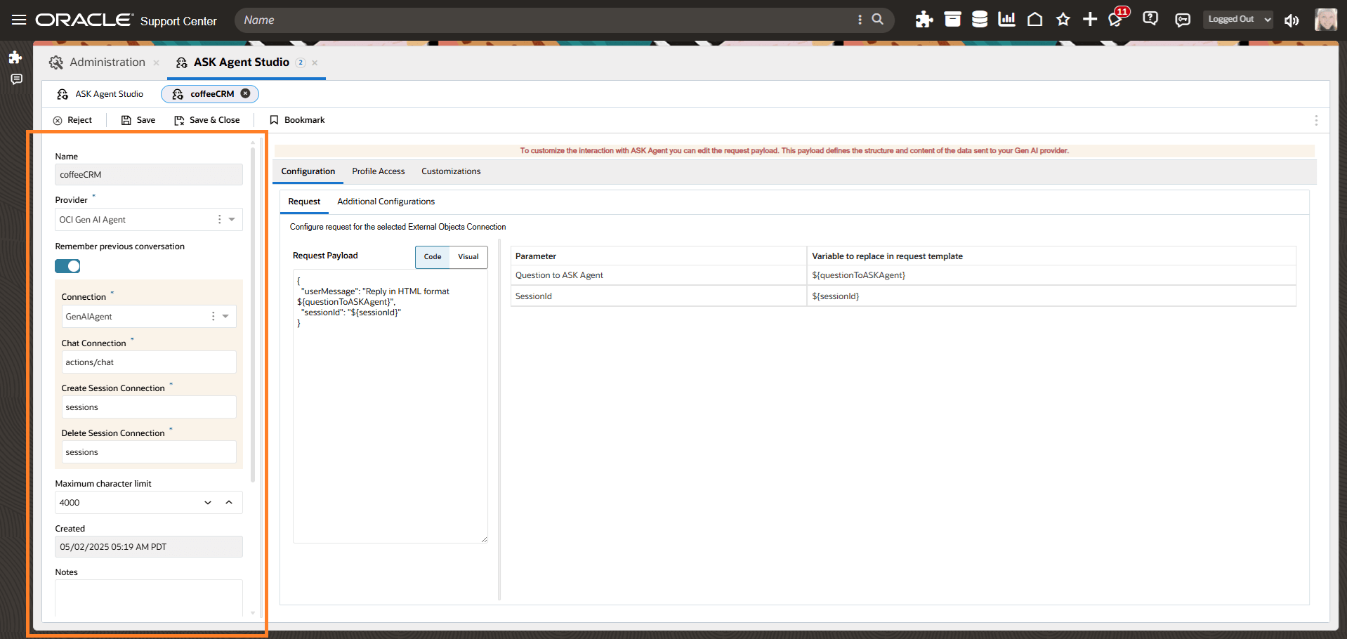
Task: Open Provider field kebab options
Action: 219,219
